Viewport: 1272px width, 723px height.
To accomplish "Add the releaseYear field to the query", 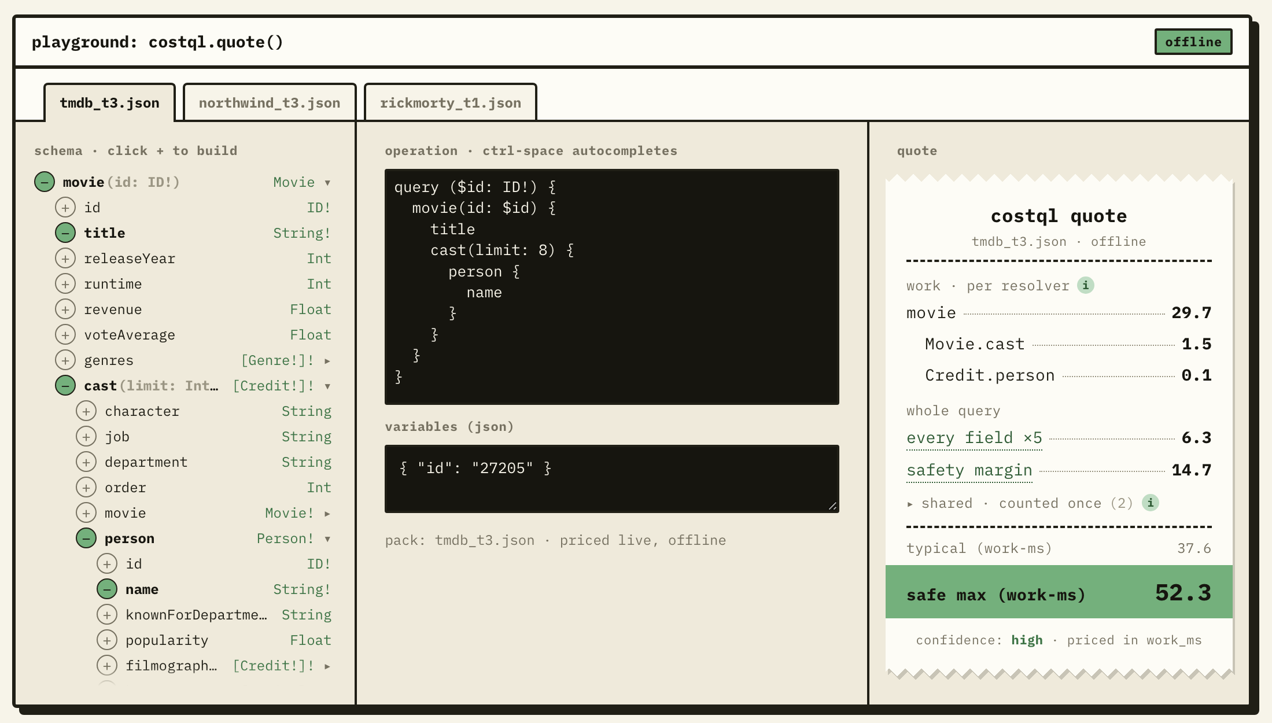I will pyautogui.click(x=65, y=259).
